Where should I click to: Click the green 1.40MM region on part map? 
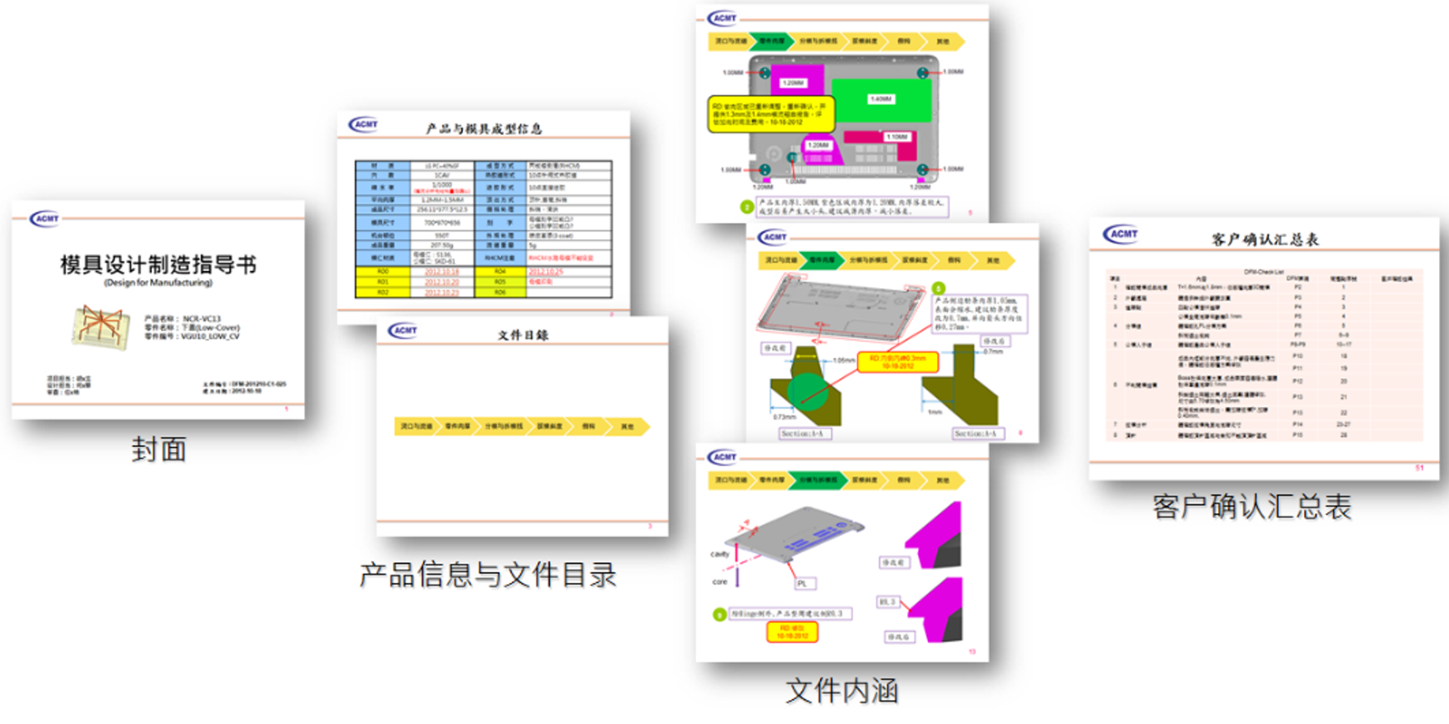click(882, 99)
